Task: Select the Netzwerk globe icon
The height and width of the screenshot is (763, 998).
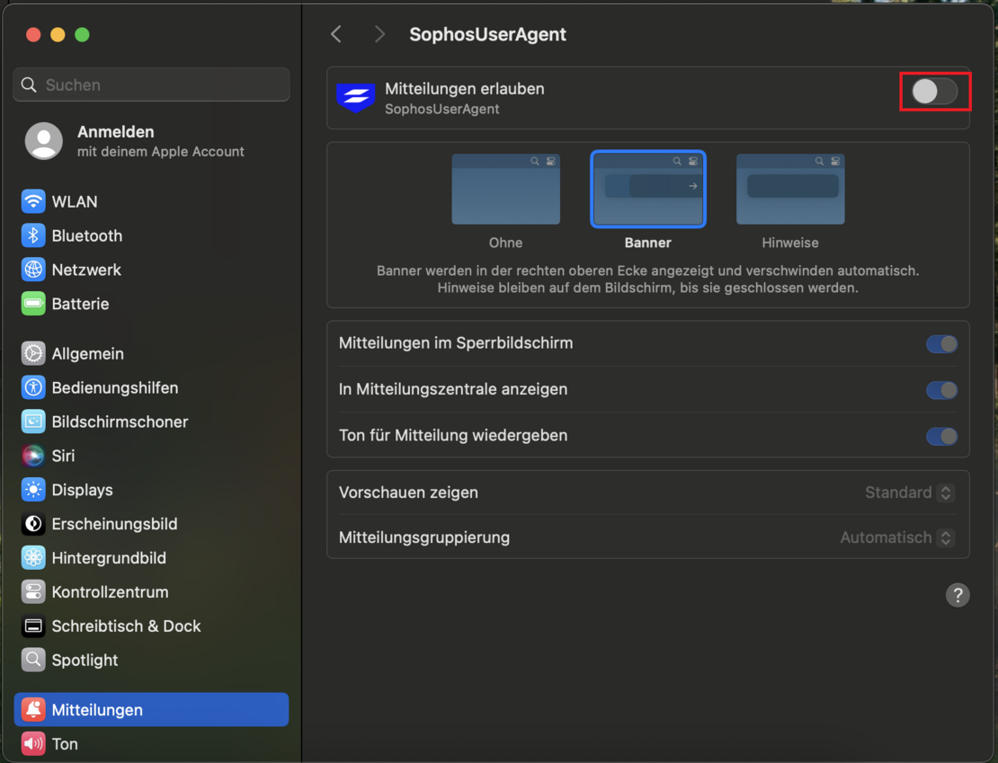Action: (33, 270)
